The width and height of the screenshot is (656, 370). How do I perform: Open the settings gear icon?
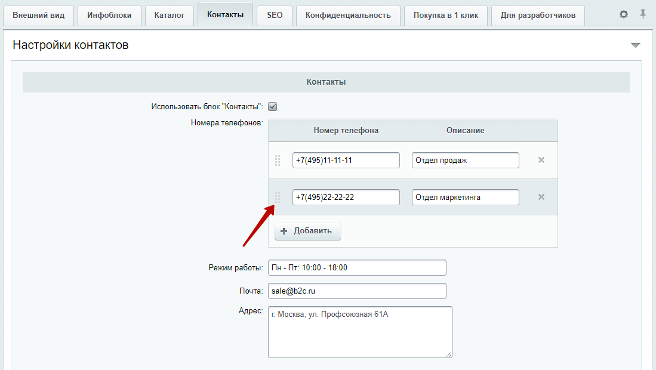pos(623,15)
